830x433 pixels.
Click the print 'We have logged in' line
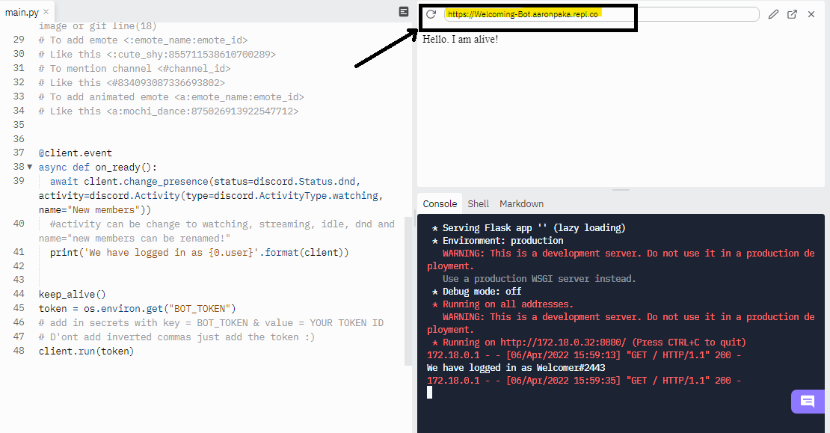[200, 253]
